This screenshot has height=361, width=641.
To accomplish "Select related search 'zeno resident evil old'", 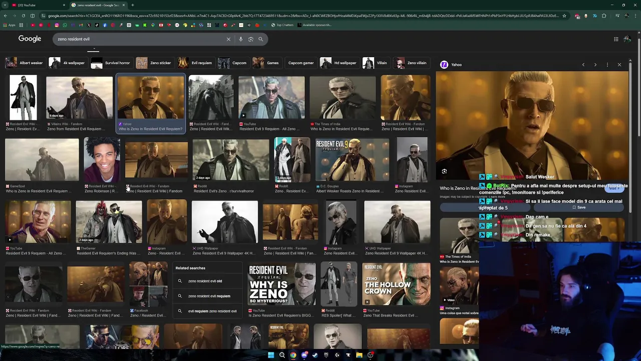I will tap(207, 281).
